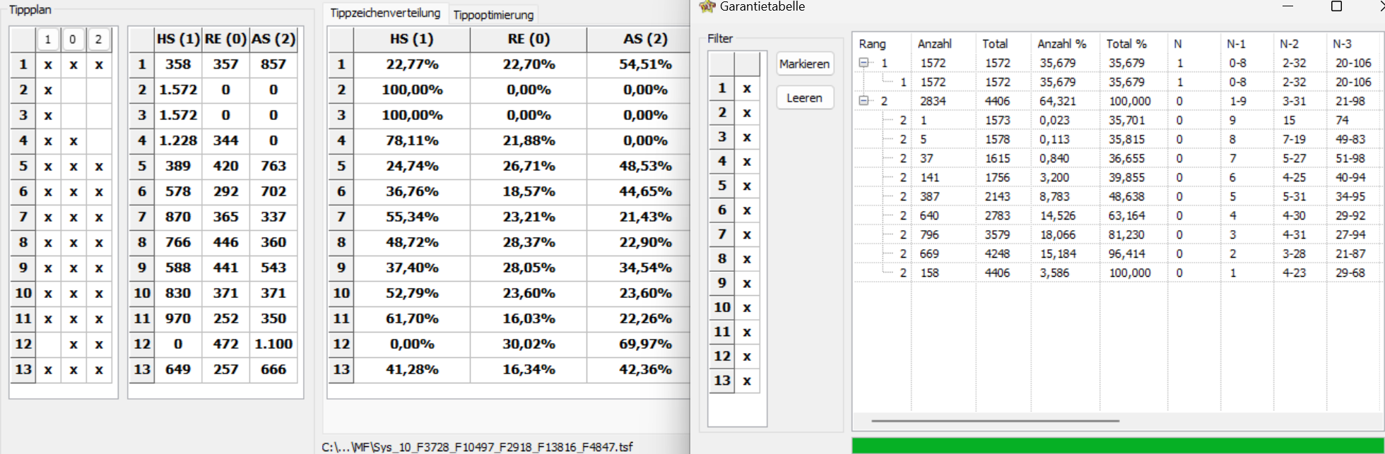This screenshot has width=1385, height=454.
Task: Toggle filter x mark for row 1
Action: point(747,88)
